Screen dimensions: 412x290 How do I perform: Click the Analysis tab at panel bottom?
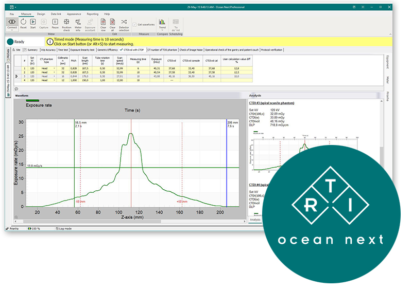point(255,220)
